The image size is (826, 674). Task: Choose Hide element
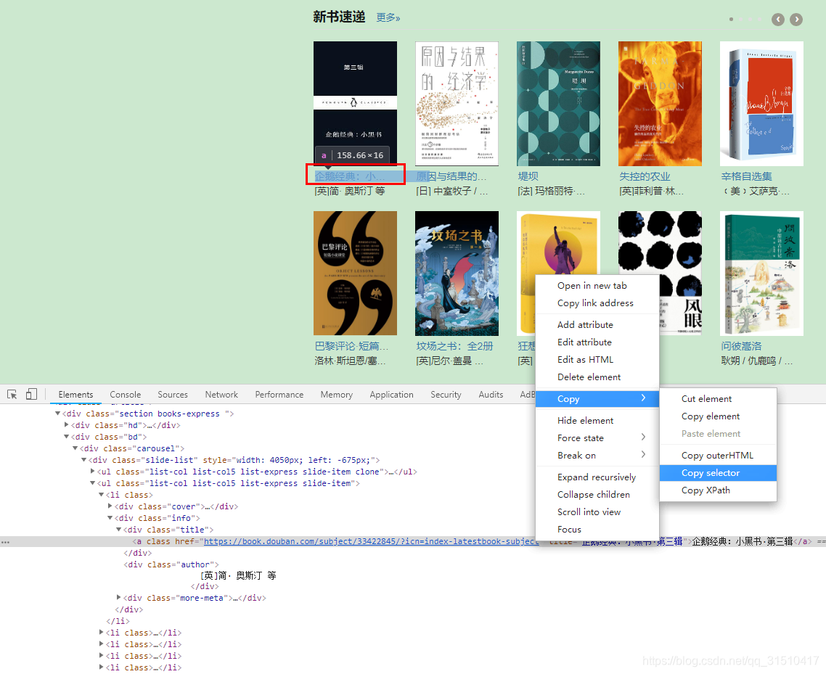click(597, 421)
